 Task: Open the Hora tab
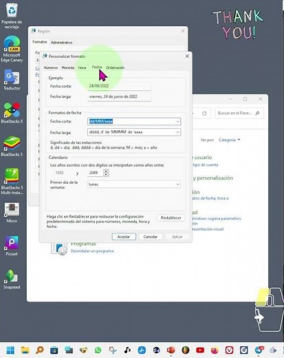[x=82, y=67]
